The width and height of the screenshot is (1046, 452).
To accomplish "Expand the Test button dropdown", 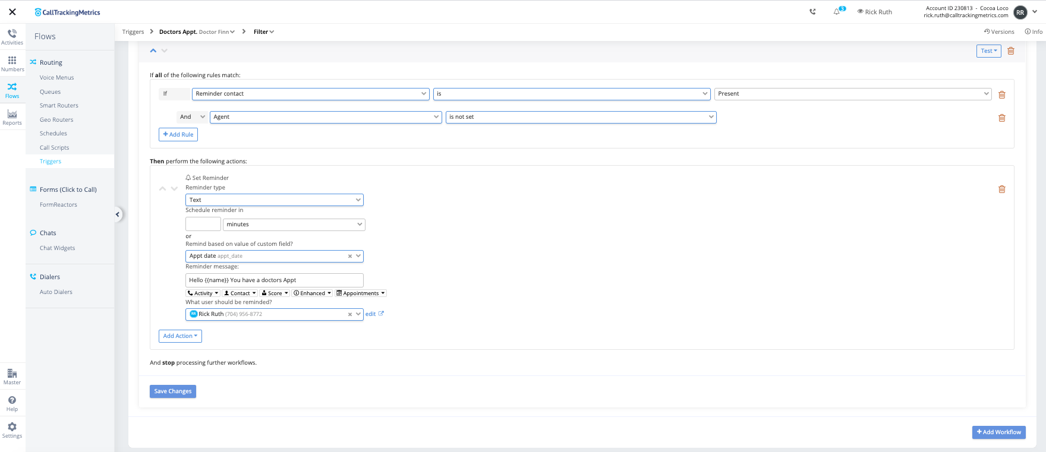I will pos(989,51).
